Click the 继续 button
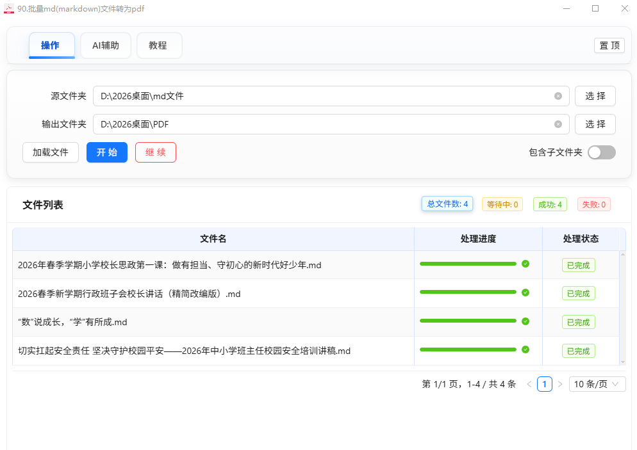 pos(156,152)
